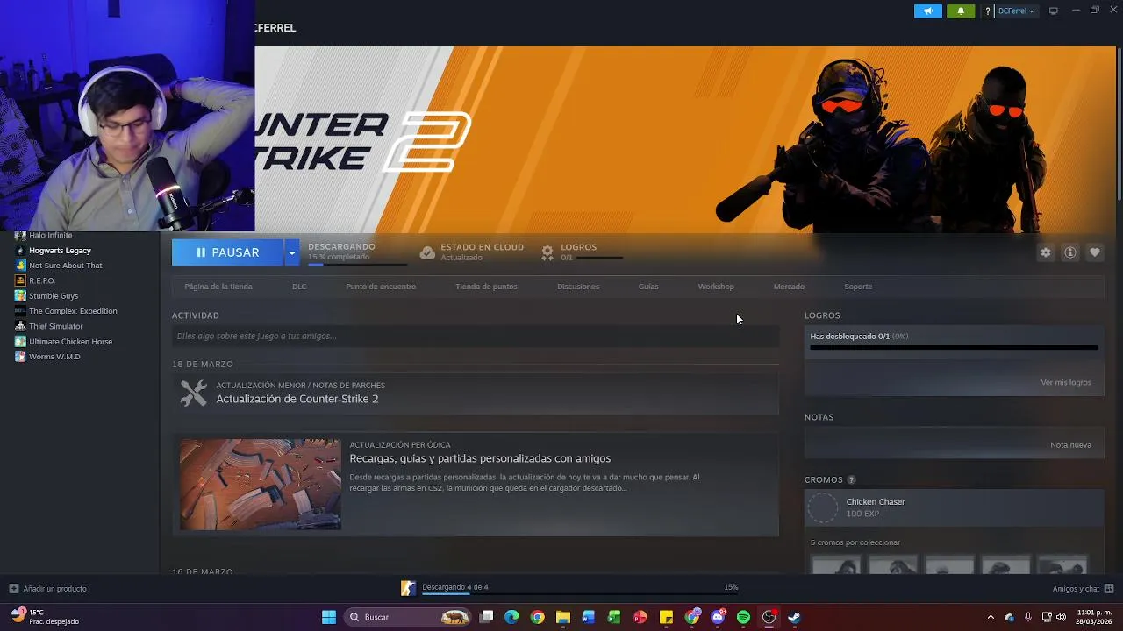The height and width of the screenshot is (631, 1123).
Task: Click the taskbar Buscar search box
Action: 408,617
